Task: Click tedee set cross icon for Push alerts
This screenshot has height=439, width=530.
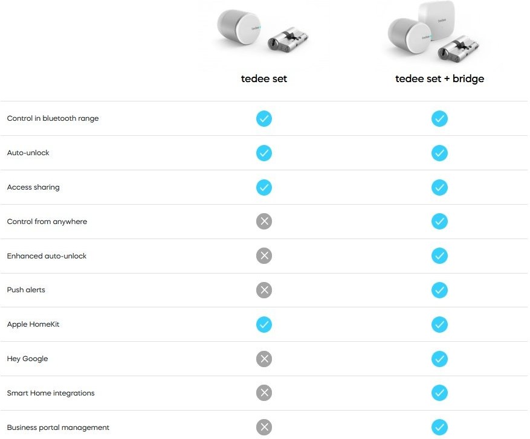Action: coord(264,290)
